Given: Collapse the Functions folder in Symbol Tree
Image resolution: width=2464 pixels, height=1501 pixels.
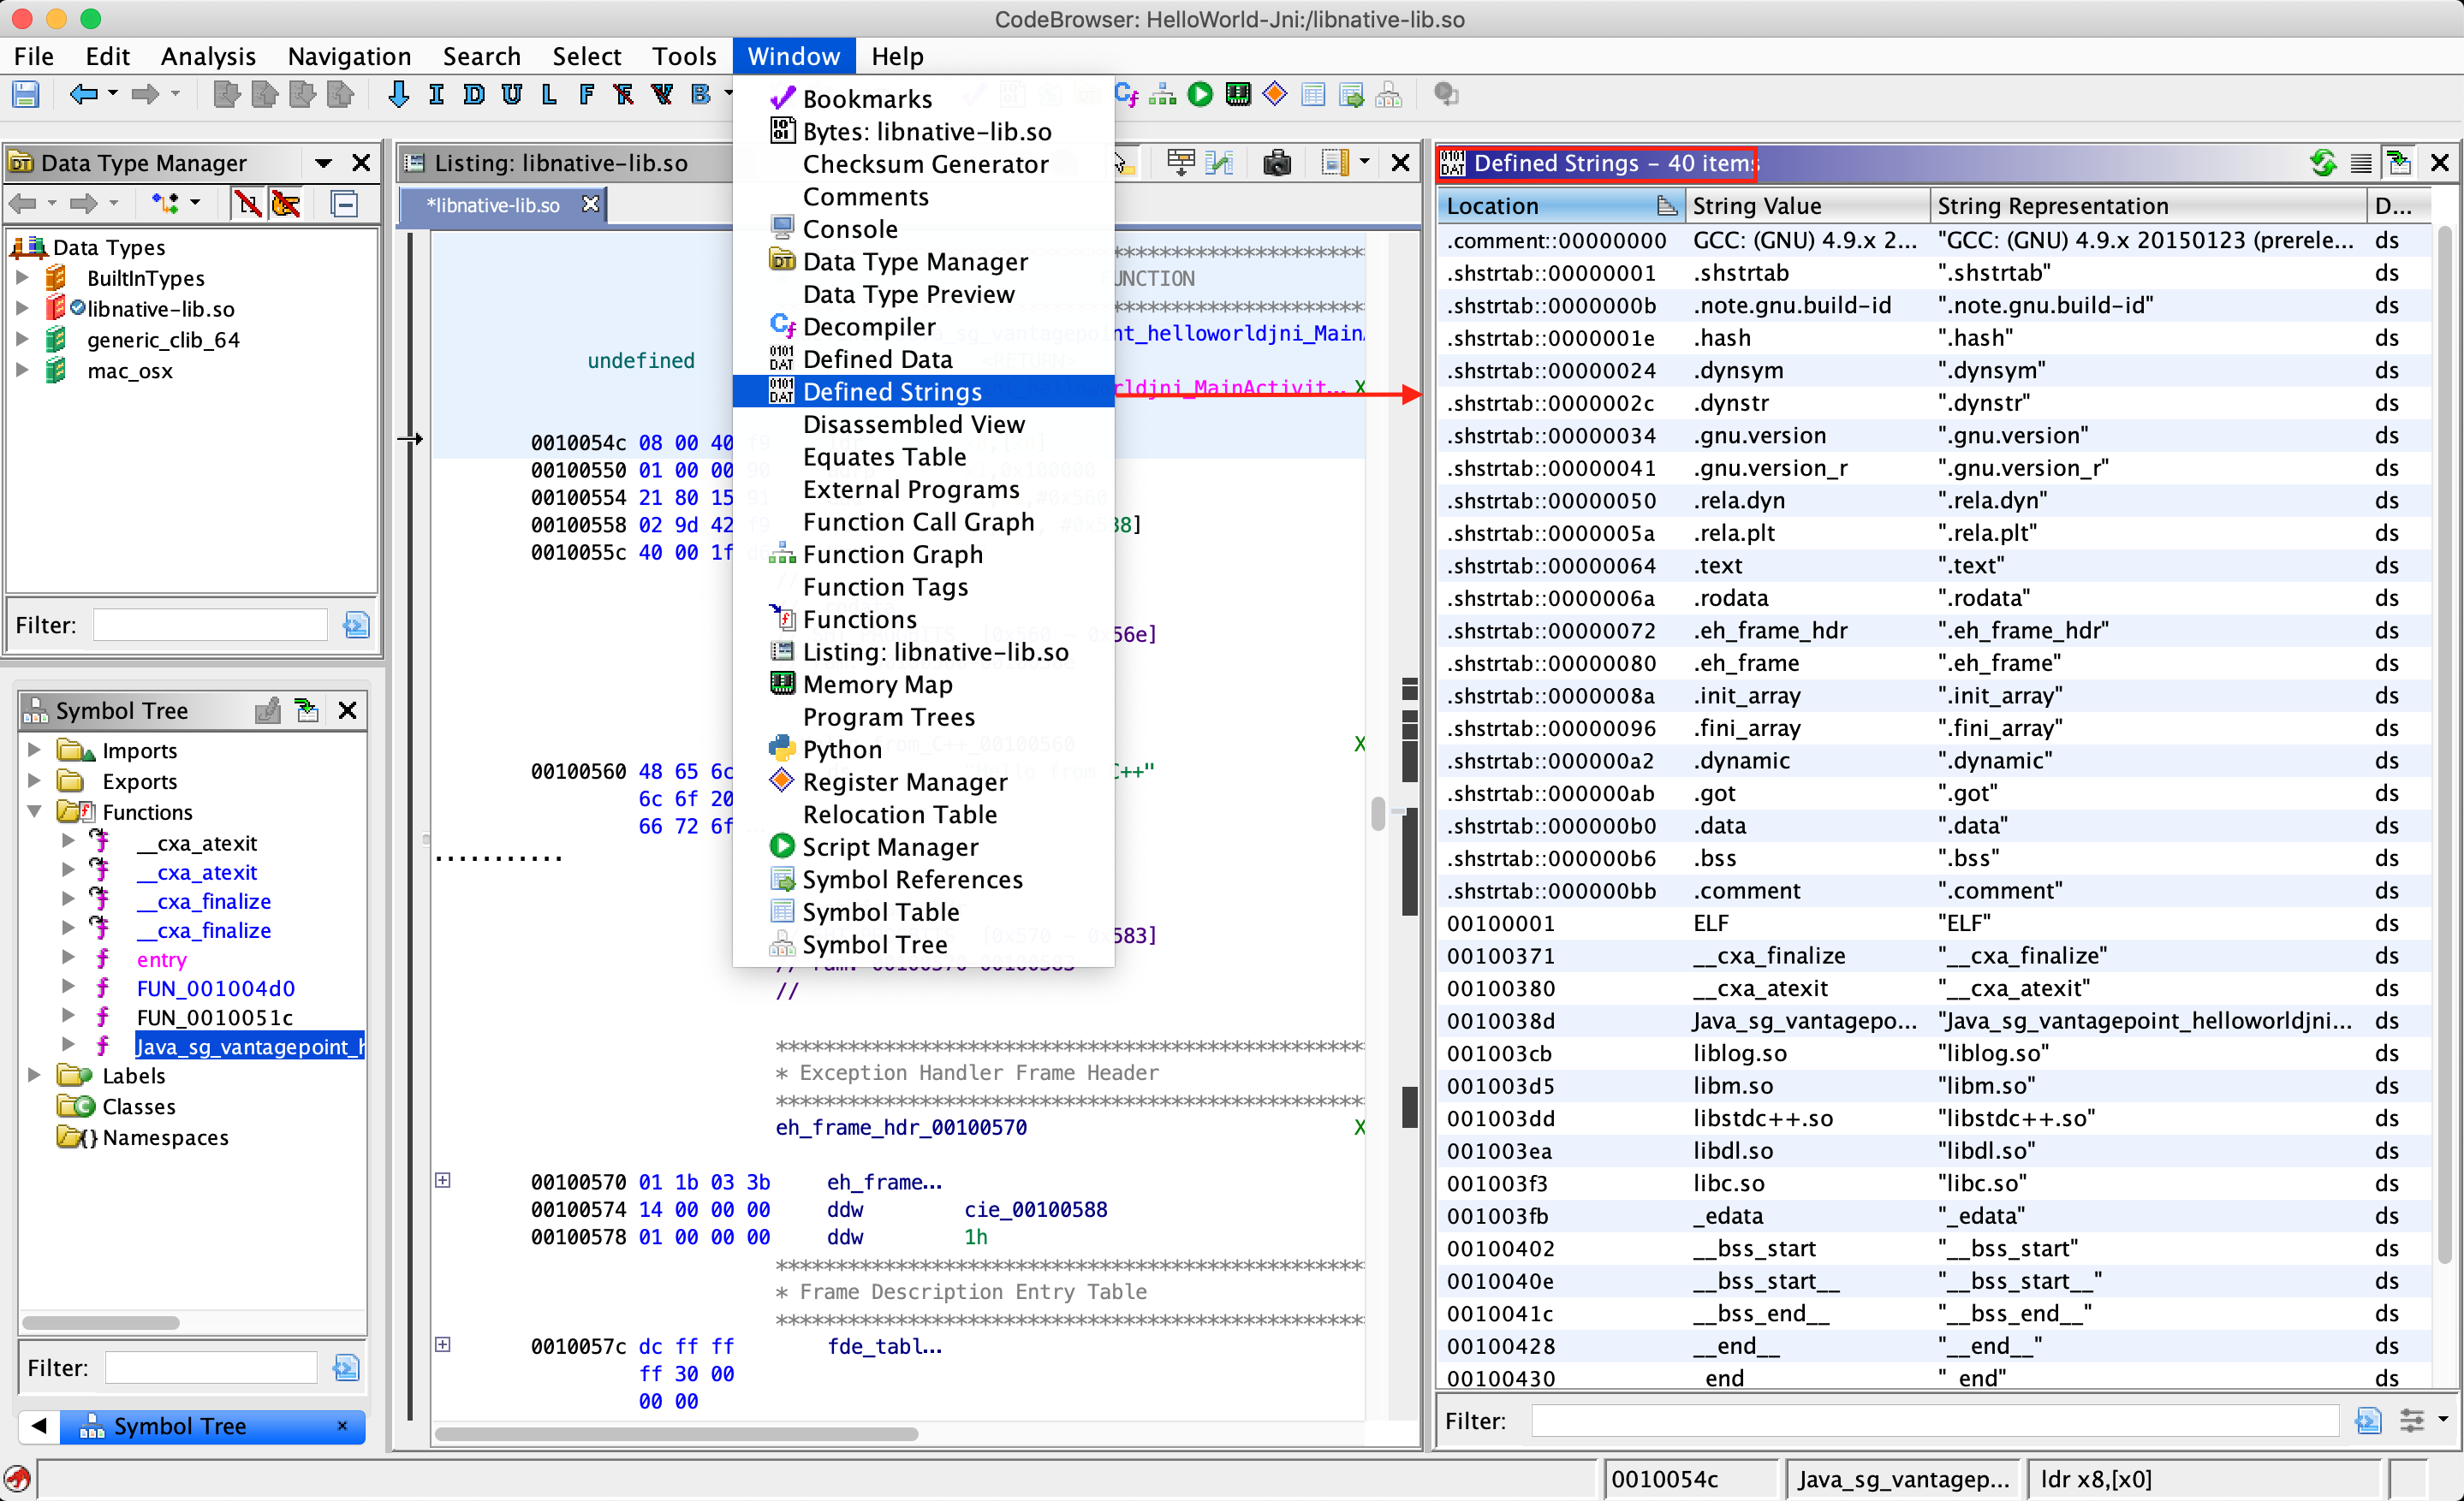Looking at the screenshot, I should (x=34, y=811).
